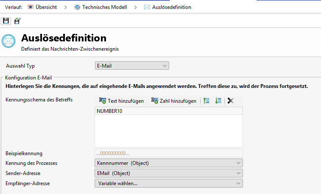The width and height of the screenshot is (321, 194).
Task: Click the save disk icon in toolbar
Action: [6, 21]
